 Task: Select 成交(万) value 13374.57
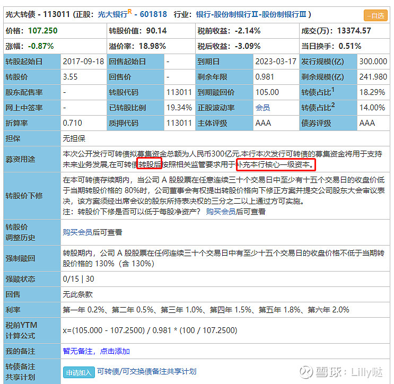coord(354,31)
